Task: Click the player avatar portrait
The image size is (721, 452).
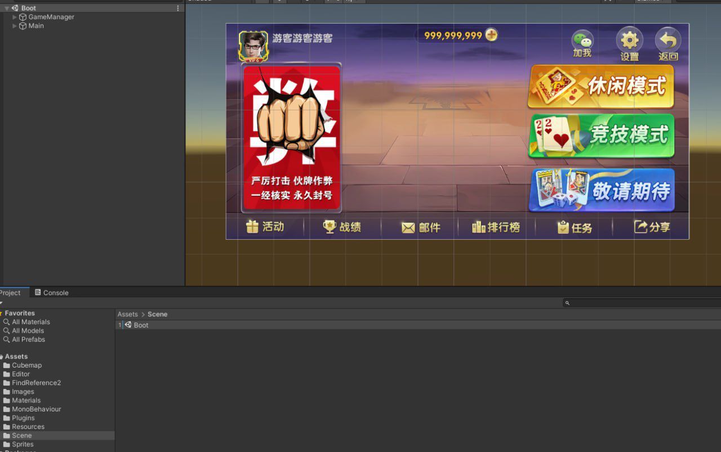Action: pyautogui.click(x=253, y=46)
